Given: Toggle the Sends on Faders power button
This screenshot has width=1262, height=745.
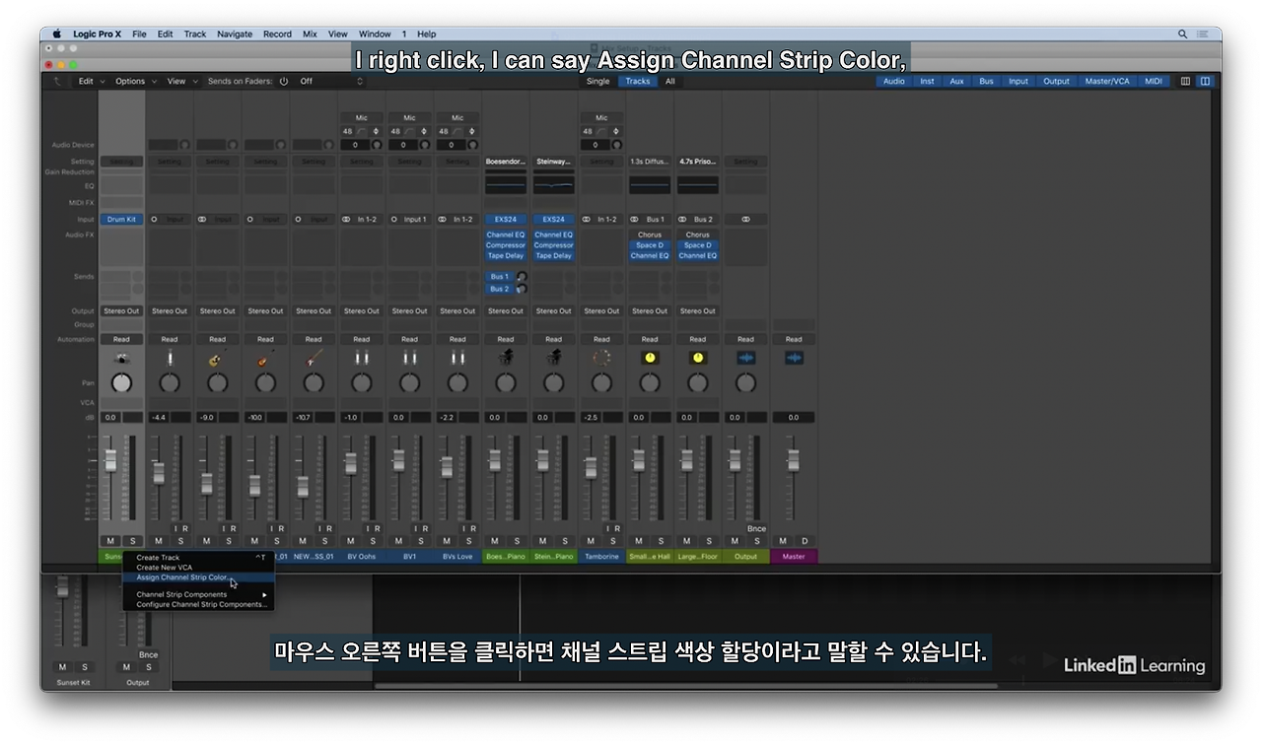Looking at the screenshot, I should [284, 82].
